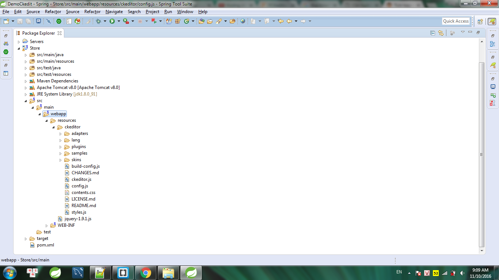Screen dimensions: 499x280
Task: Click the Open Perspective icon
Action: point(480,21)
